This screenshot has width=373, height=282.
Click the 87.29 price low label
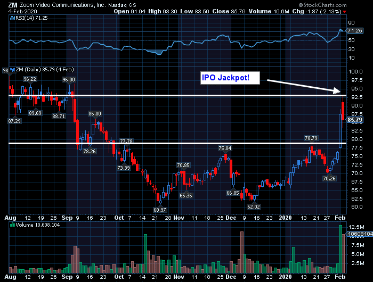pos(14,121)
